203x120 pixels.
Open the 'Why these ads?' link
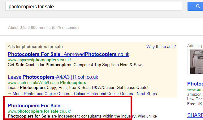[161, 46]
